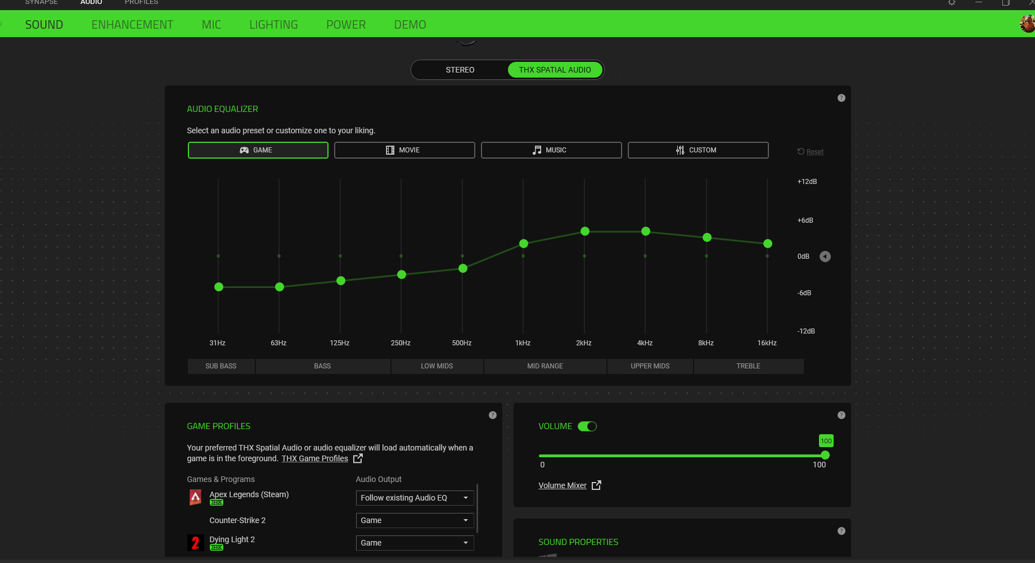Click the SUB BASS range label
The height and width of the screenshot is (563, 1035).
point(221,366)
